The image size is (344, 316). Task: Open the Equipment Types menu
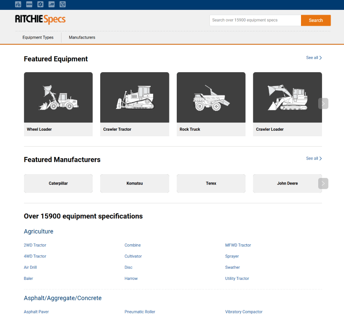point(38,37)
